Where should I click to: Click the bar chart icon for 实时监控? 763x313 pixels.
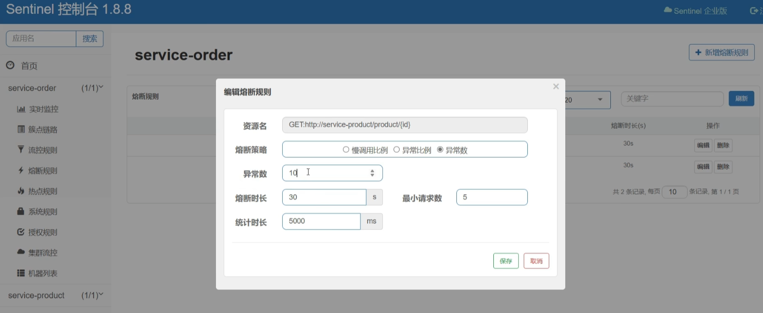click(x=21, y=109)
